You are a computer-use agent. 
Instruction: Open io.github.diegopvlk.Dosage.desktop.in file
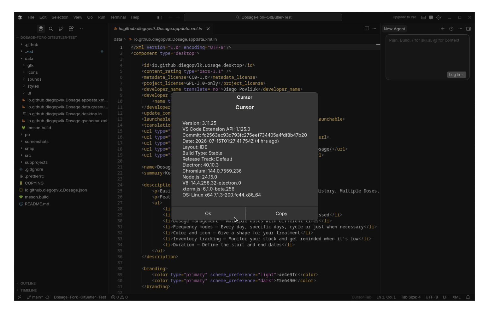tap(64, 114)
